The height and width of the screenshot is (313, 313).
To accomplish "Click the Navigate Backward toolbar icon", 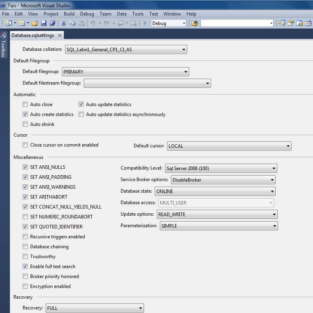I will click(121, 23).
